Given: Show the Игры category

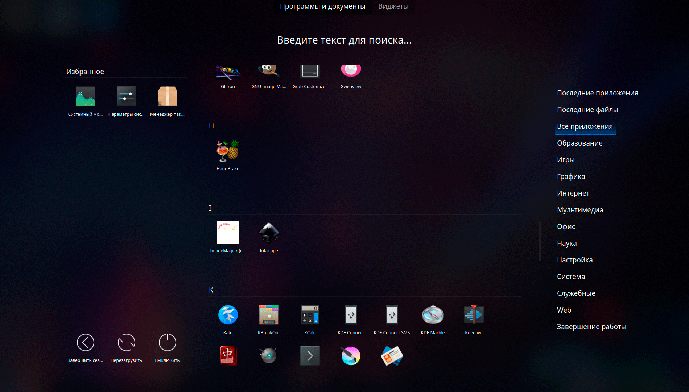Looking at the screenshot, I should [566, 160].
